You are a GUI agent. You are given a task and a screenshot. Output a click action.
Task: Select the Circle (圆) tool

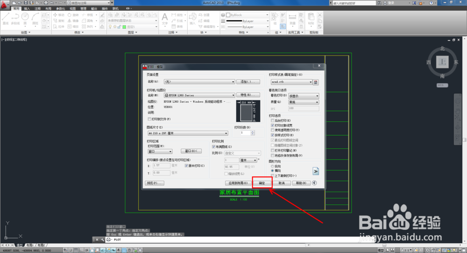(25, 19)
